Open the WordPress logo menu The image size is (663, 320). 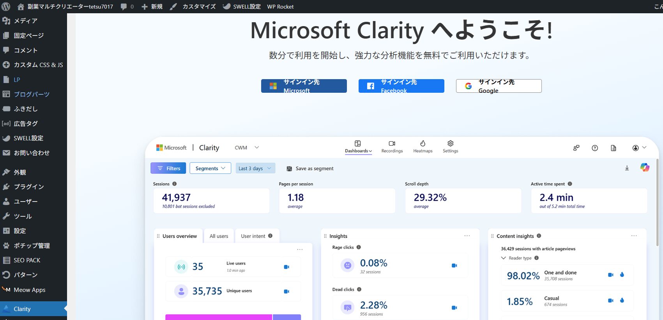6,7
